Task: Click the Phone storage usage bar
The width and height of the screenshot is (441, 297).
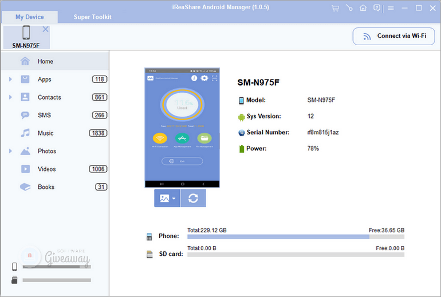Action: coord(296,236)
